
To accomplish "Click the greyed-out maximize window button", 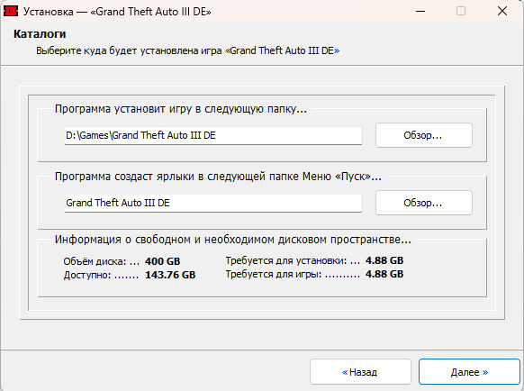I will [x=461, y=11].
